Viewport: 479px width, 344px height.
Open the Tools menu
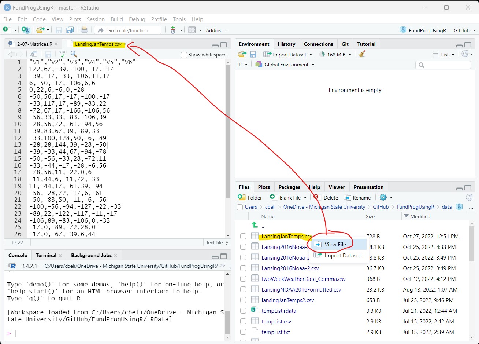coord(179,19)
